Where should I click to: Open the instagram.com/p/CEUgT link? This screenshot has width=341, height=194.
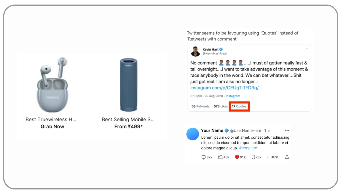pos(226,88)
